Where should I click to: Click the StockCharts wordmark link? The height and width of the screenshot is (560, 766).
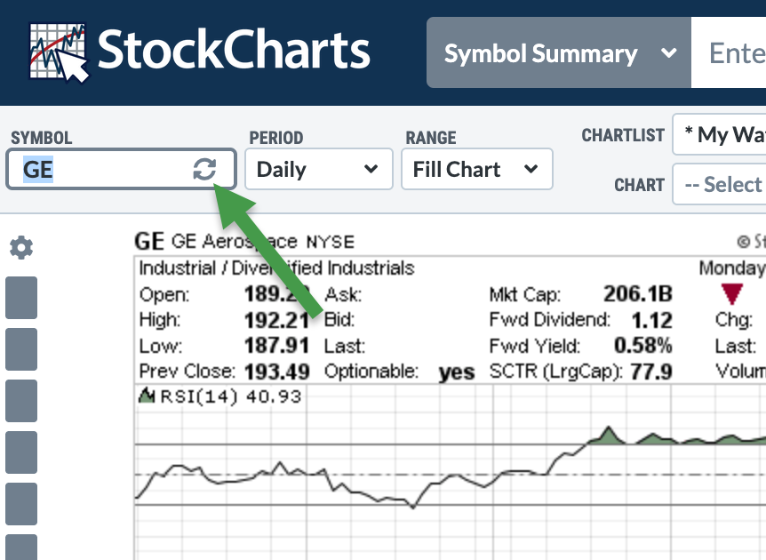[233, 52]
